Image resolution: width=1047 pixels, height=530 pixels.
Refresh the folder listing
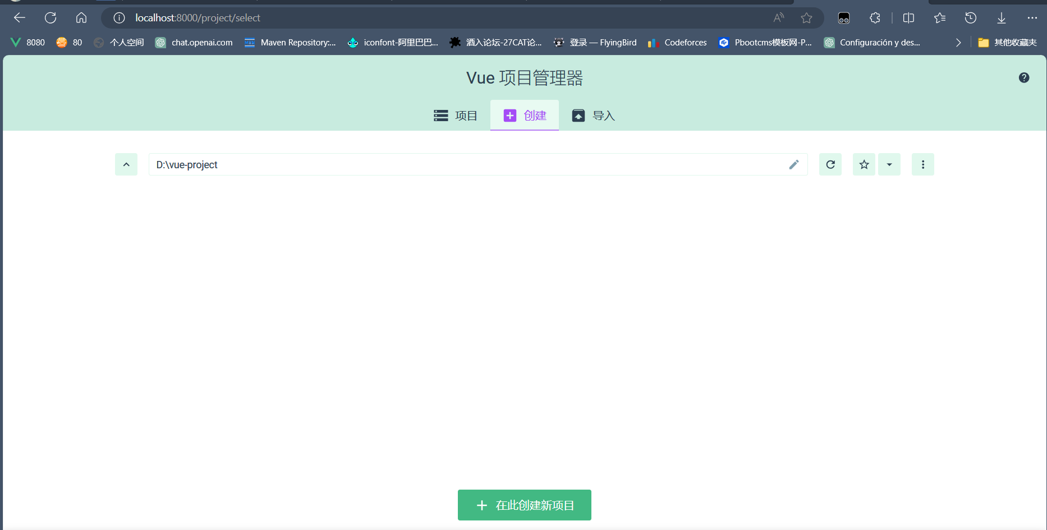pos(830,164)
